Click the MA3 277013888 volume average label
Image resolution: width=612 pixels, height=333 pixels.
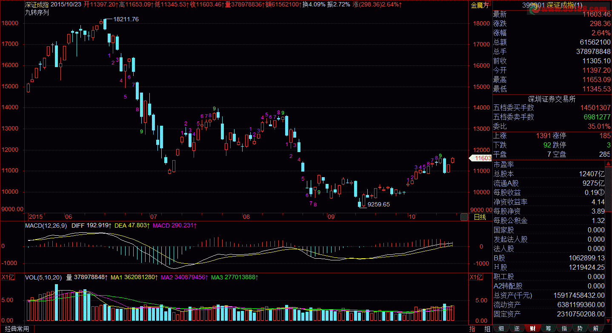click(234, 277)
